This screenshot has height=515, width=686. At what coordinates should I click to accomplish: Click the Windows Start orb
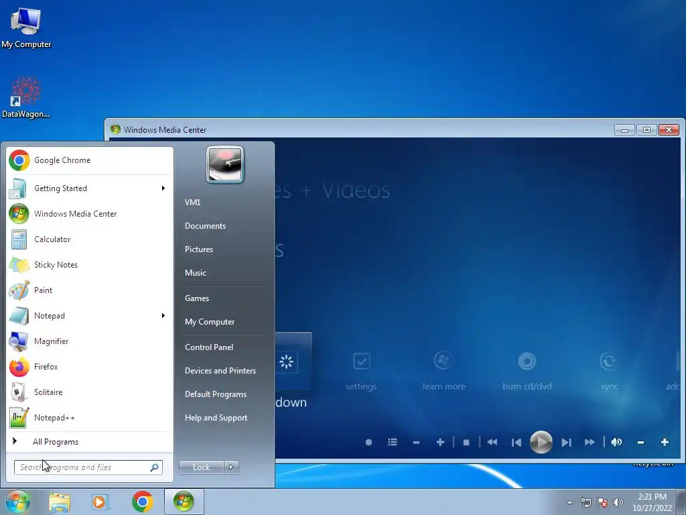coord(18,502)
